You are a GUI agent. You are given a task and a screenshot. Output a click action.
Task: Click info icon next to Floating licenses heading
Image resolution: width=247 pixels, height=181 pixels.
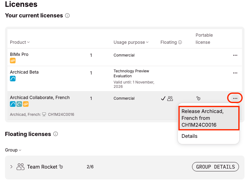(x=56, y=134)
